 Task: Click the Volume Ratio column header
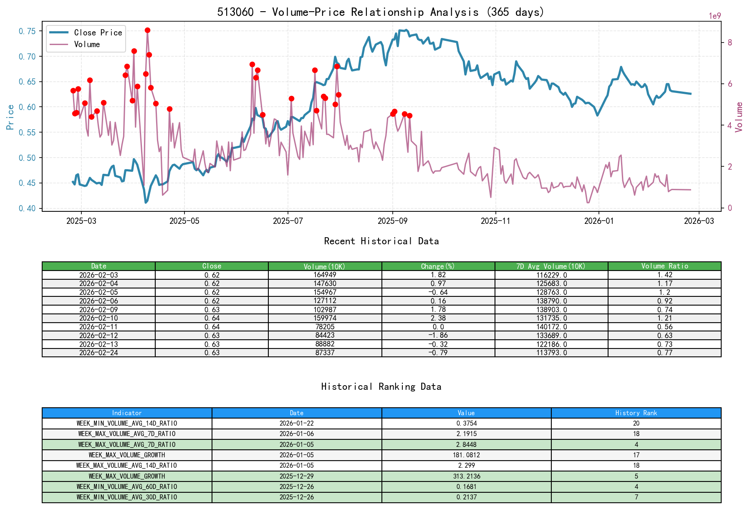664,266
